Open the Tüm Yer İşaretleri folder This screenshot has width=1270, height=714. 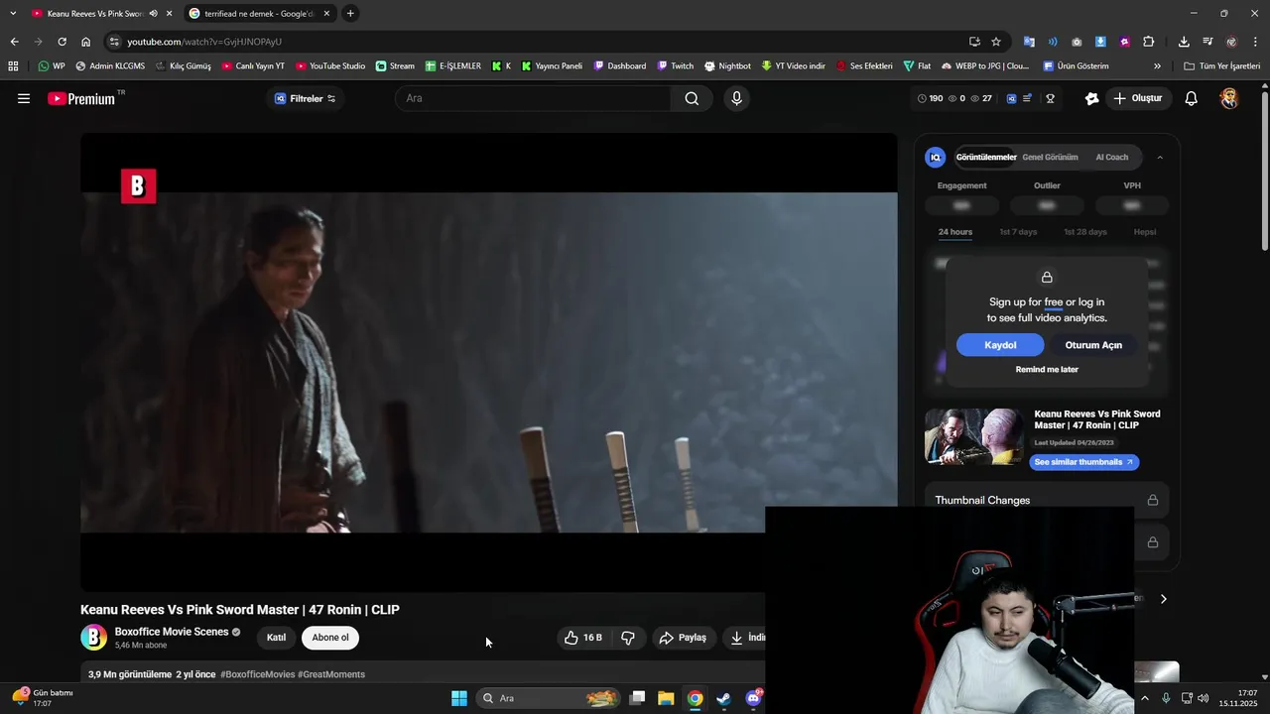click(x=1221, y=66)
